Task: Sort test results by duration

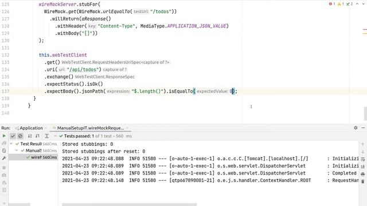Action: (x=37, y=136)
